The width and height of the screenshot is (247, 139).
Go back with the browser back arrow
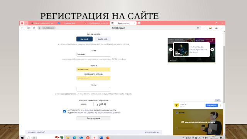22,28
